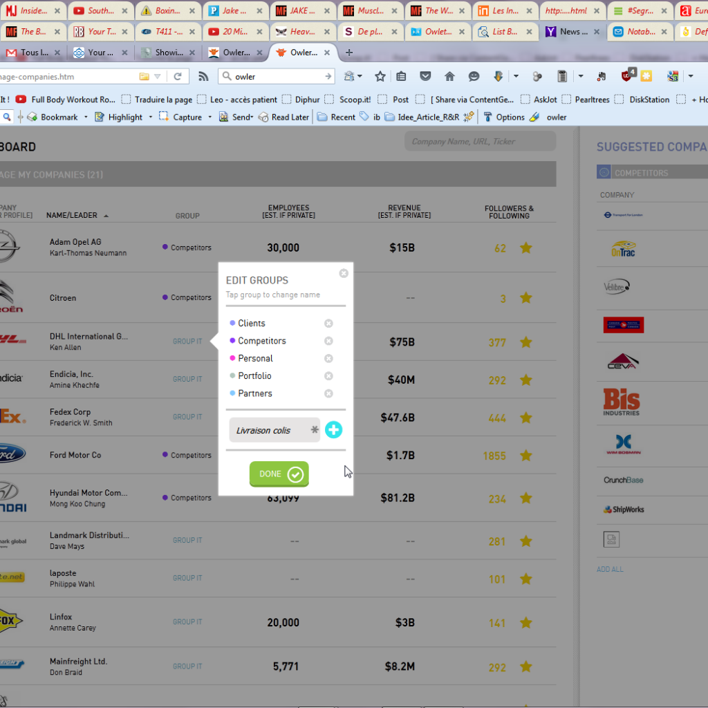Click GROUP IT for Linfox
The image size is (708, 708).
pos(187,622)
